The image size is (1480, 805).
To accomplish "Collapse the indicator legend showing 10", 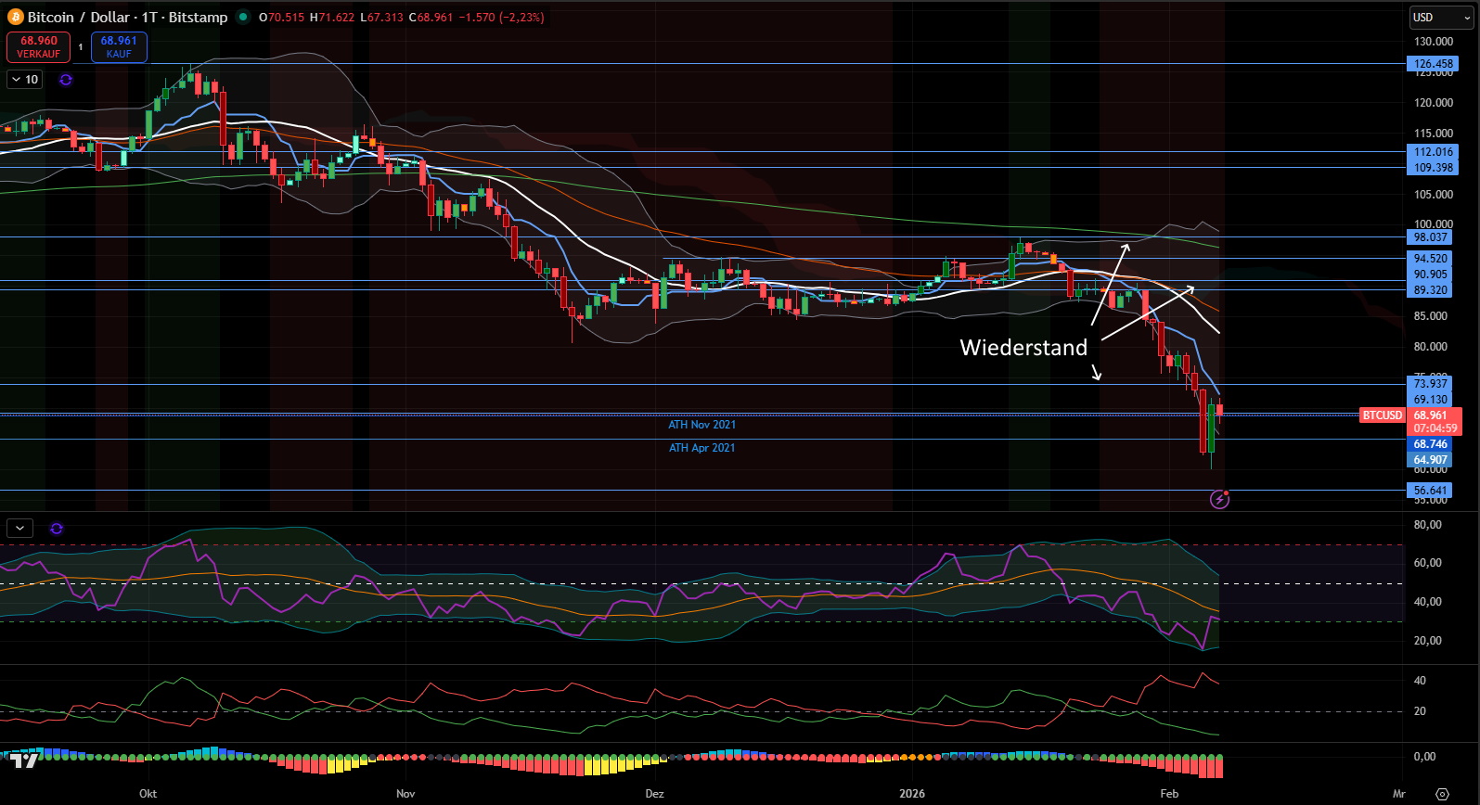I will tap(24, 80).
